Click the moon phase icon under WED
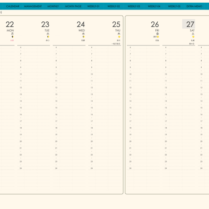This screenshot has width=209, height=209. click(x=84, y=37)
